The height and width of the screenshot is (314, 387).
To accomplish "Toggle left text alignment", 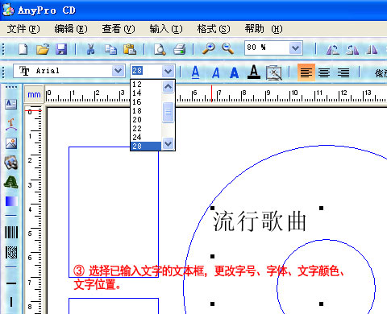I will tap(306, 72).
